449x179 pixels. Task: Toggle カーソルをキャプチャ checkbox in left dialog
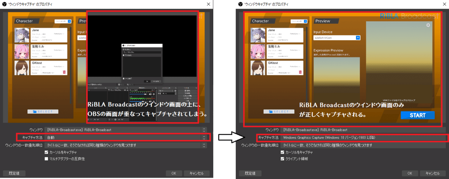coord(46,152)
